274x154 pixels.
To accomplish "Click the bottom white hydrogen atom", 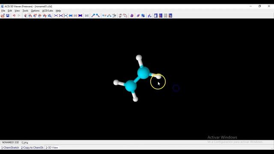I will click(135, 99).
